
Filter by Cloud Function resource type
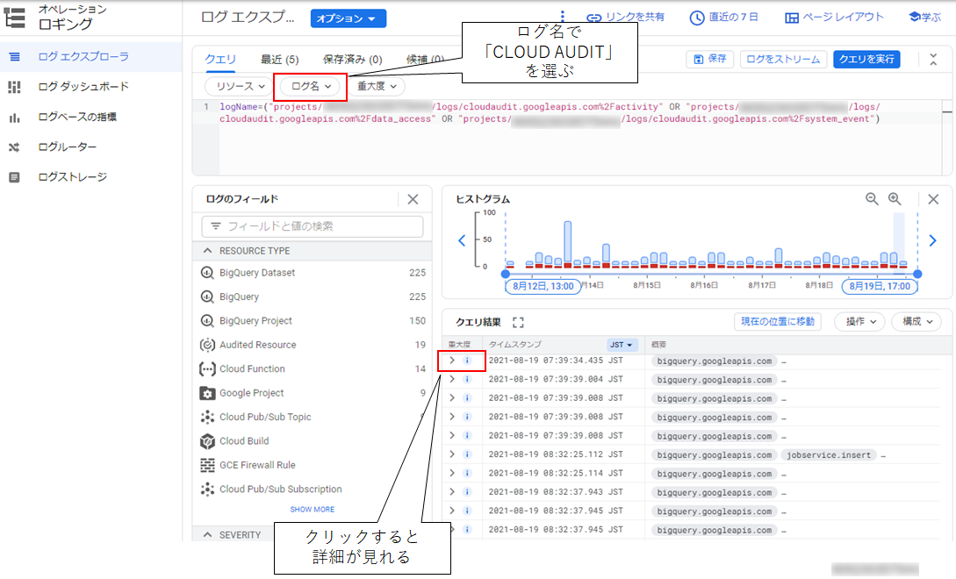coord(313,368)
